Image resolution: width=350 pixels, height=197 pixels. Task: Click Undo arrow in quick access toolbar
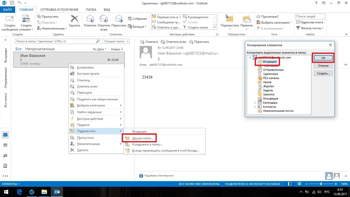[20, 3]
